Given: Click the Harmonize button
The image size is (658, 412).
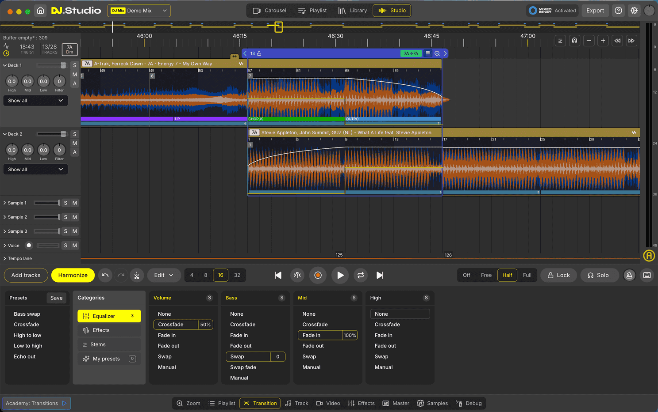Looking at the screenshot, I should pos(73,275).
